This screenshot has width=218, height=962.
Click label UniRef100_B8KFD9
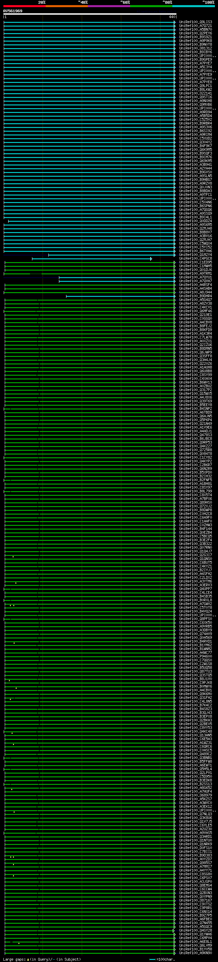(196, 330)
